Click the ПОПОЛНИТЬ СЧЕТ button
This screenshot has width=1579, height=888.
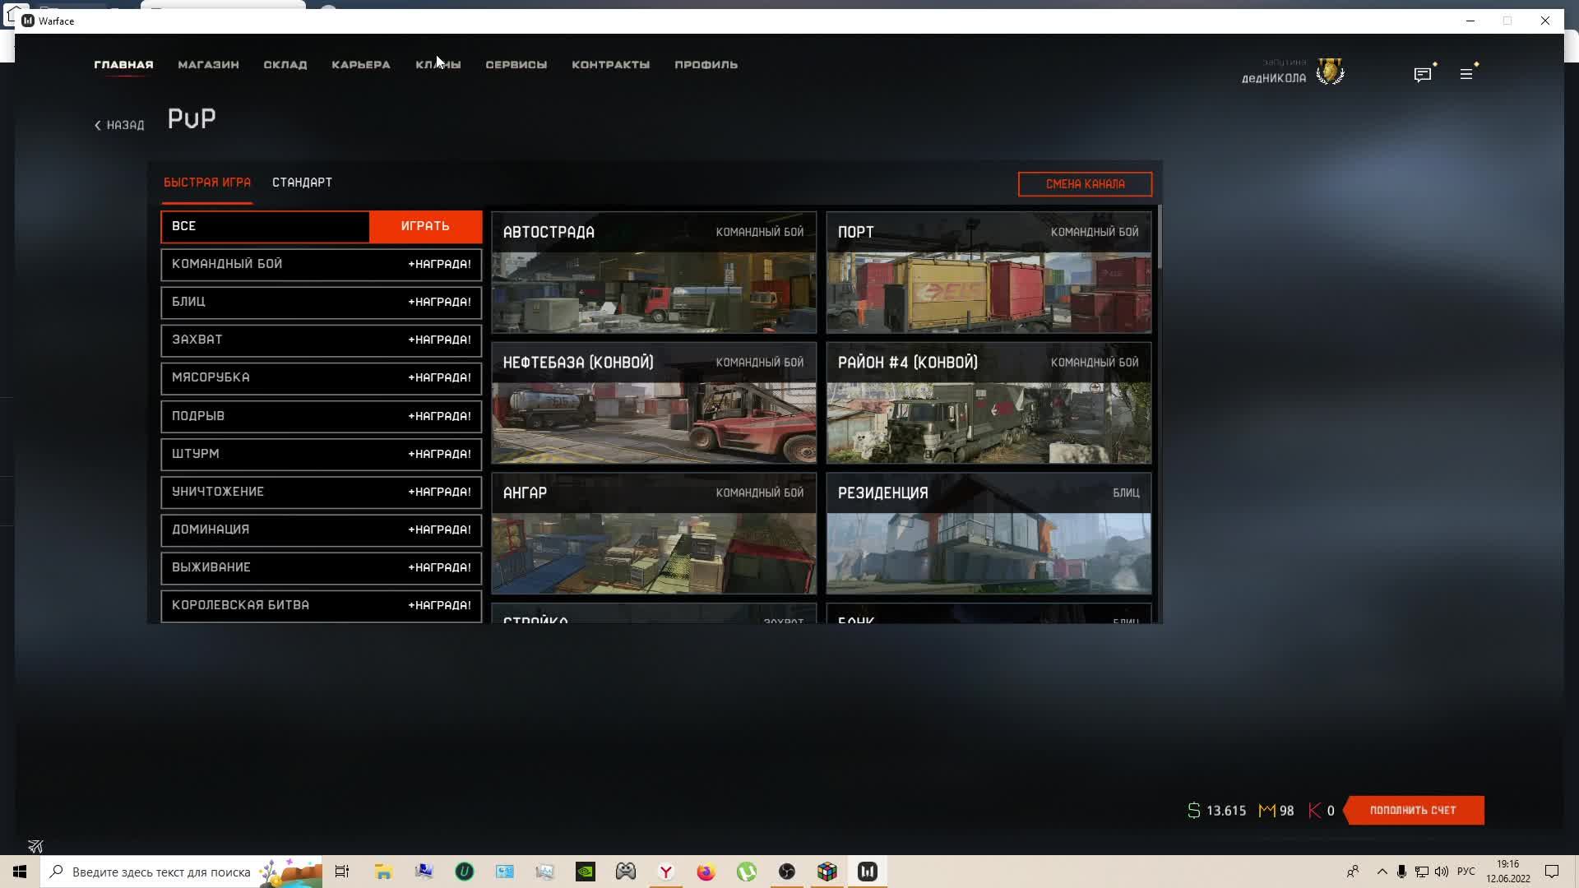pos(1413,811)
